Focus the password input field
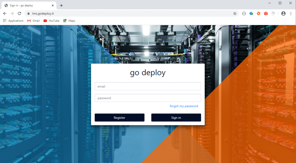This screenshot has height=163, width=296. (x=148, y=98)
